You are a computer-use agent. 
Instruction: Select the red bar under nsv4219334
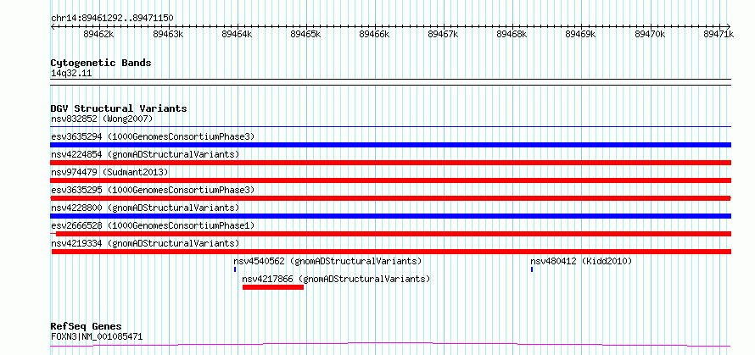[391, 252]
